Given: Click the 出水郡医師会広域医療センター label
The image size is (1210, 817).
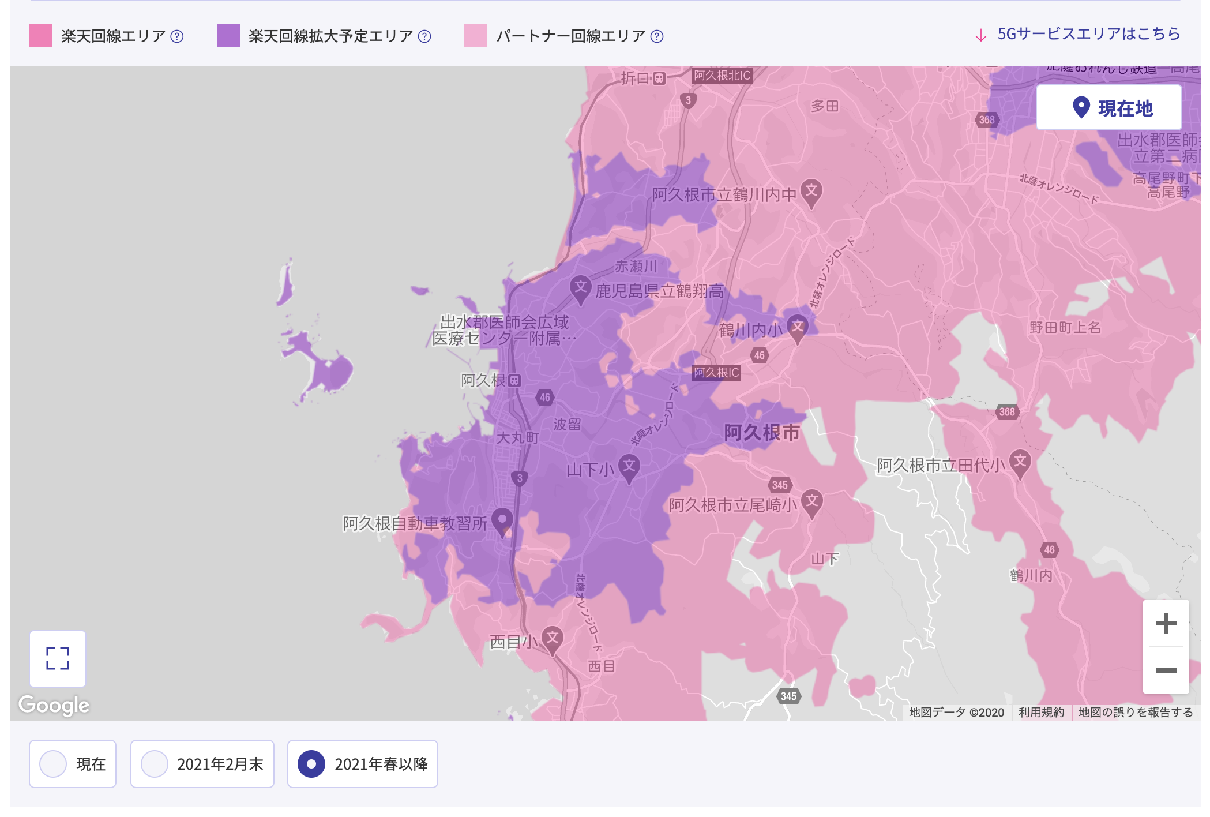Looking at the screenshot, I should 503,330.
